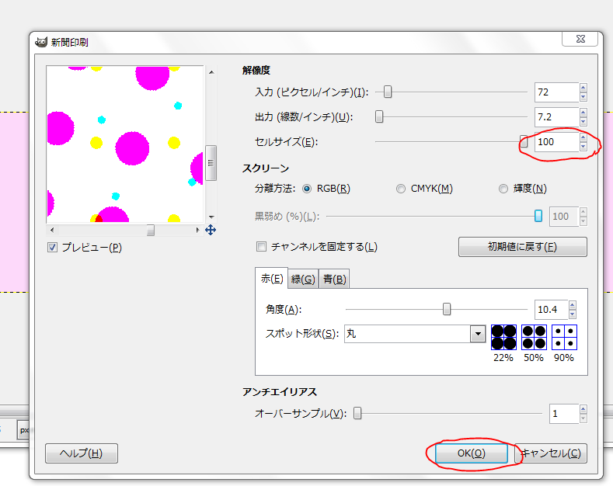Select the RGB separation radio button

click(307, 189)
